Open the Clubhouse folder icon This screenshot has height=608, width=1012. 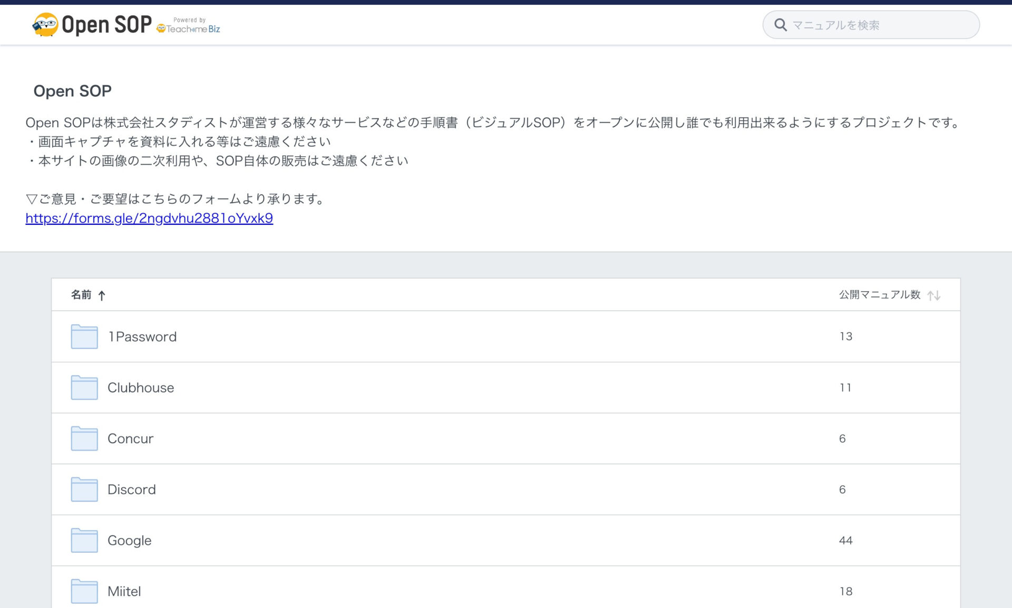coord(84,387)
